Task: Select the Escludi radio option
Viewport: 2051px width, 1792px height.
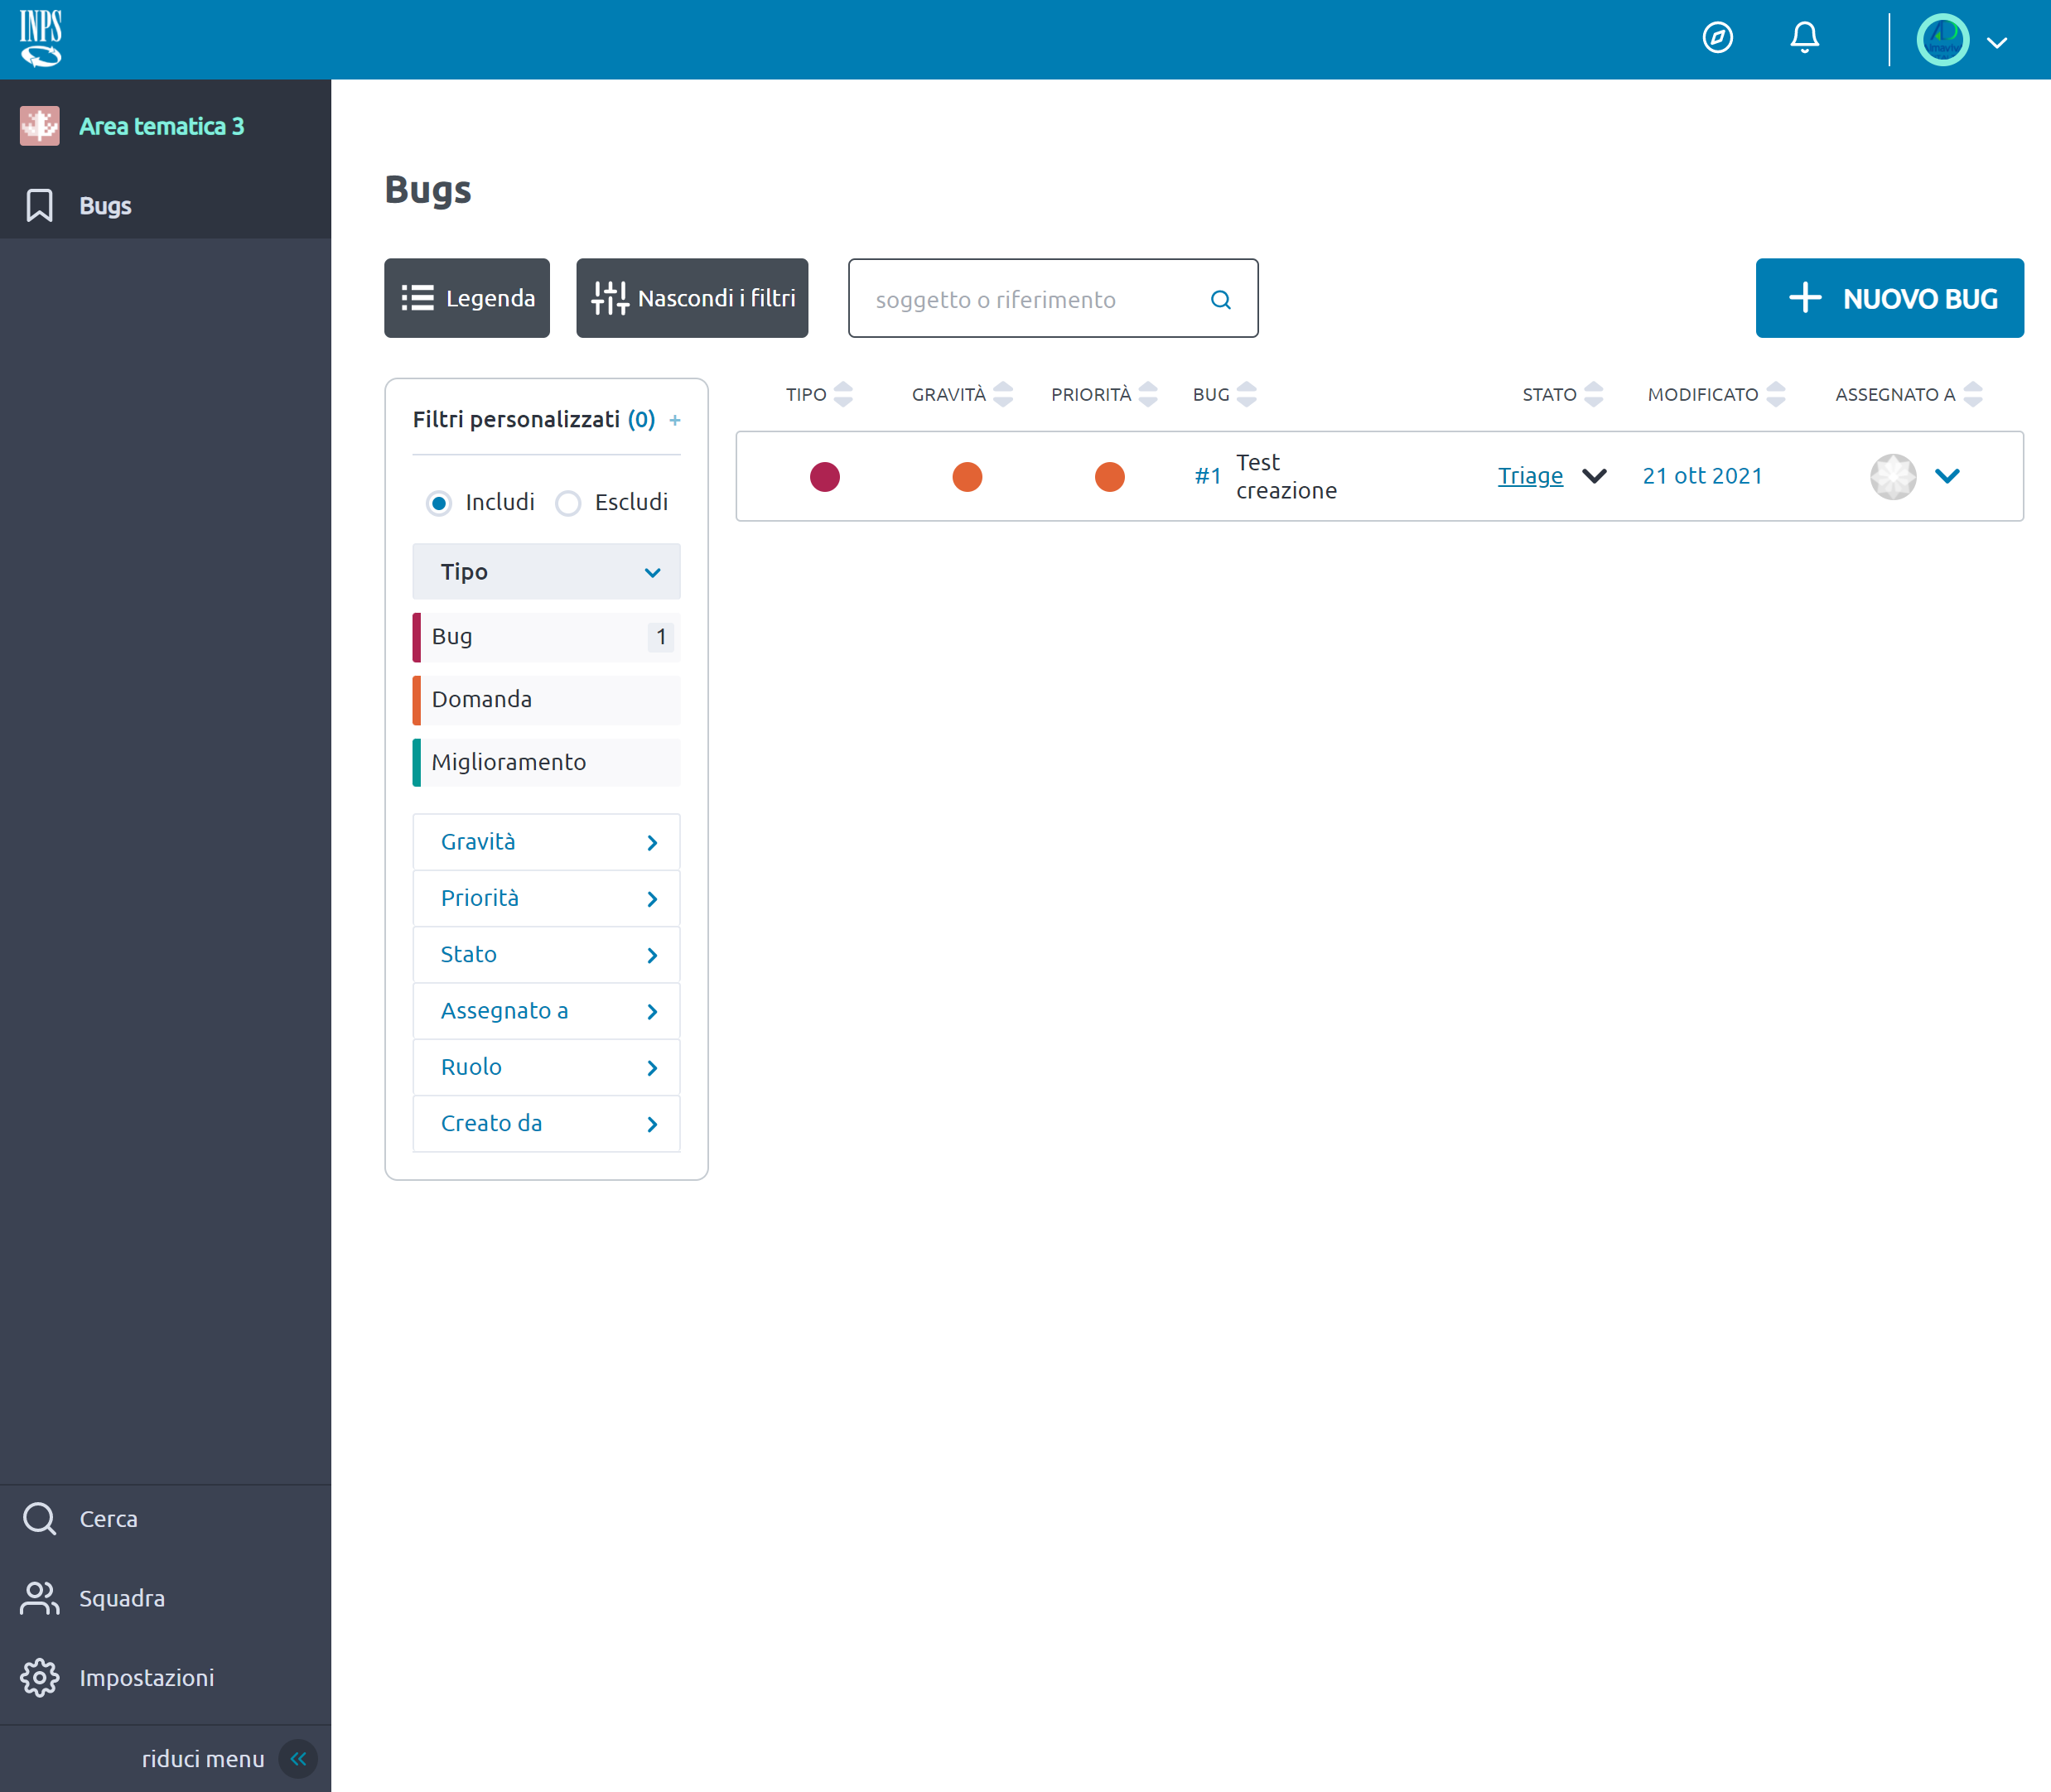Action: [568, 503]
